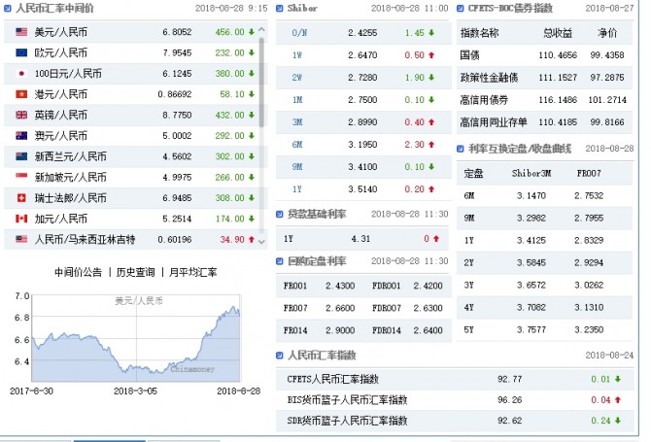Select the 3M Shibor term
The width and height of the screenshot is (651, 442).
tap(296, 122)
